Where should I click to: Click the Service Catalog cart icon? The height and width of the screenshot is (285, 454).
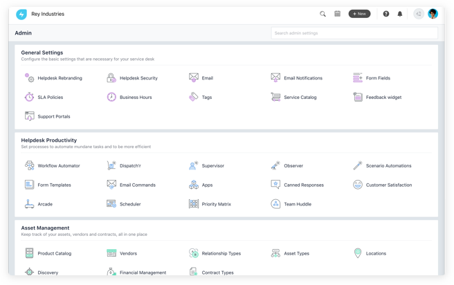click(x=275, y=98)
